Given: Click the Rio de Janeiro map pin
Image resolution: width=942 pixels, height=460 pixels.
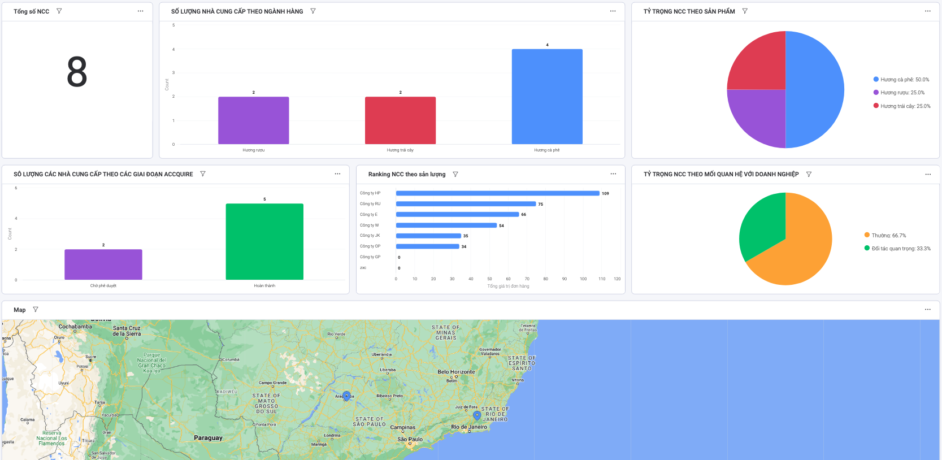Looking at the screenshot, I should [x=477, y=415].
